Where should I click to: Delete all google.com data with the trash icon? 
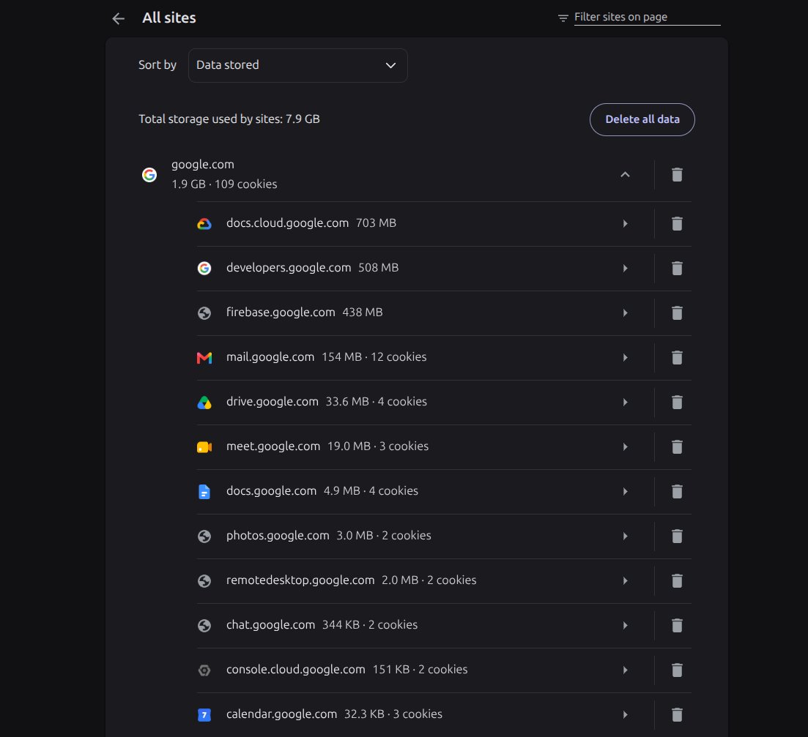click(677, 174)
